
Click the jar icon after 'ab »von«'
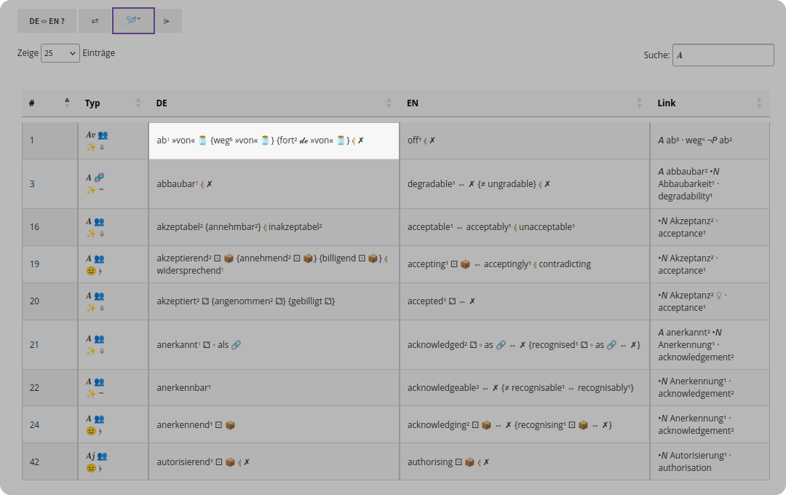[x=202, y=140]
